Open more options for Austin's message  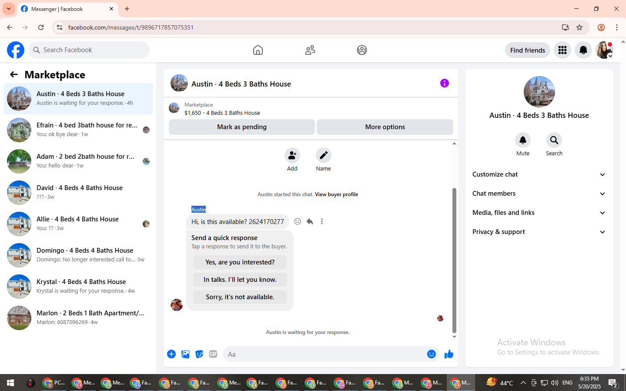click(322, 221)
